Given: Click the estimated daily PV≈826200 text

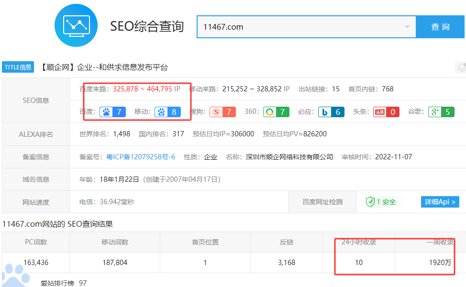Looking at the screenshot, I should [295, 134].
